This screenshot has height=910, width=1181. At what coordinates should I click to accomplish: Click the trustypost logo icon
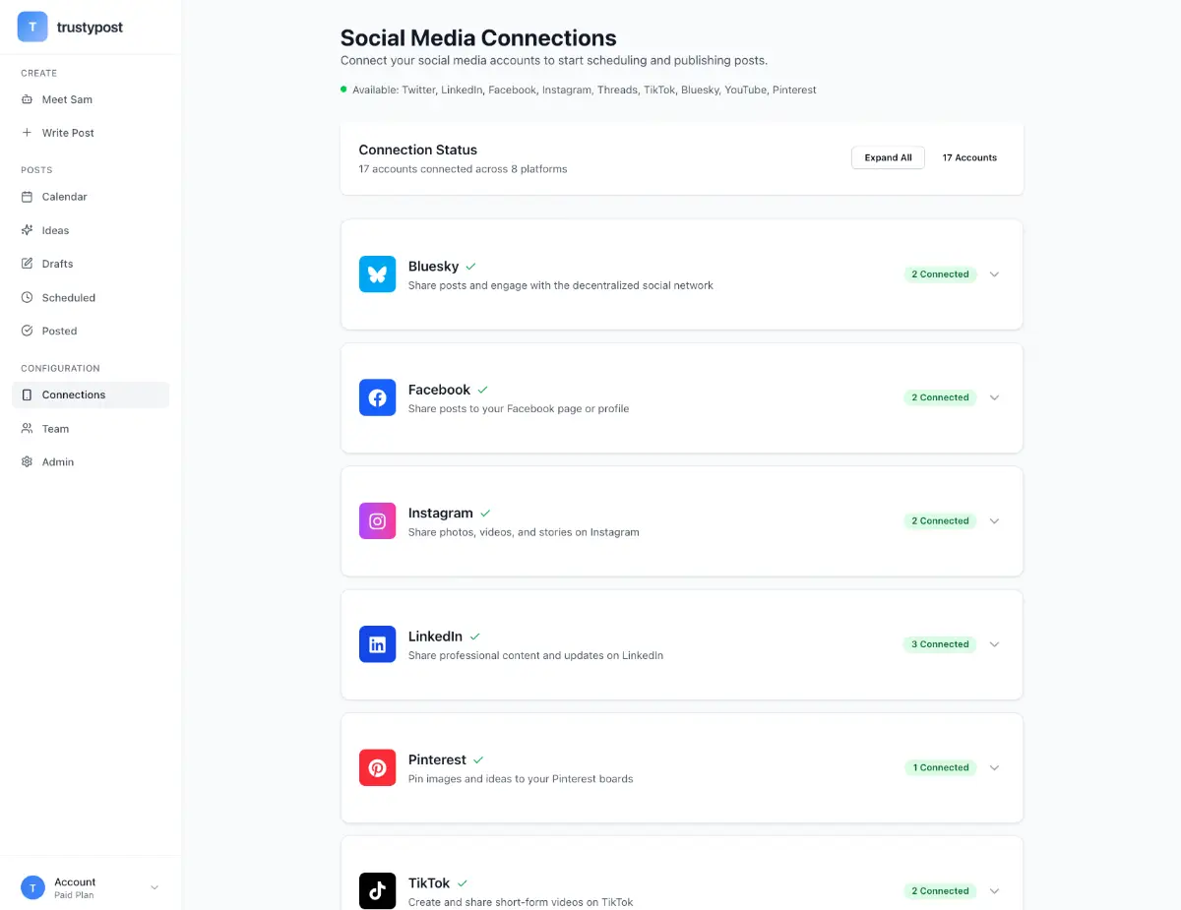coord(32,28)
